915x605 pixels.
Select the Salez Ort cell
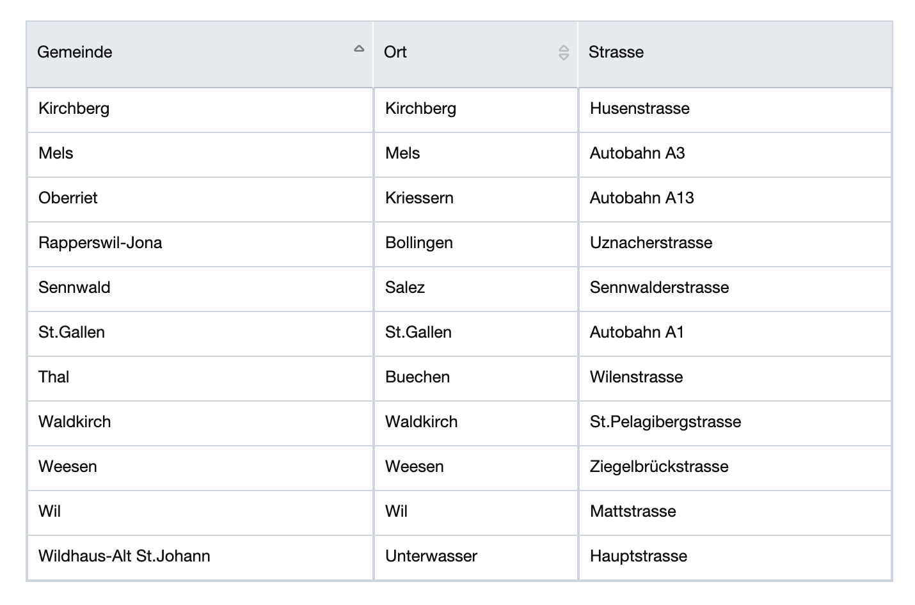pyautogui.click(x=405, y=288)
